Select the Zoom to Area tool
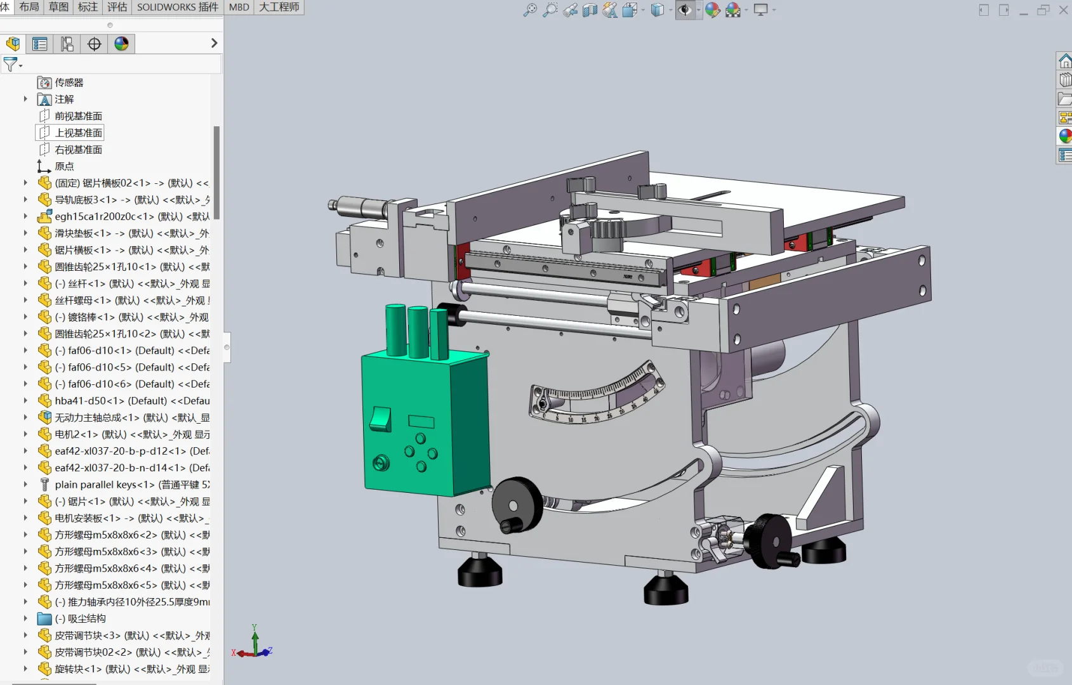1072x685 pixels. point(550,10)
